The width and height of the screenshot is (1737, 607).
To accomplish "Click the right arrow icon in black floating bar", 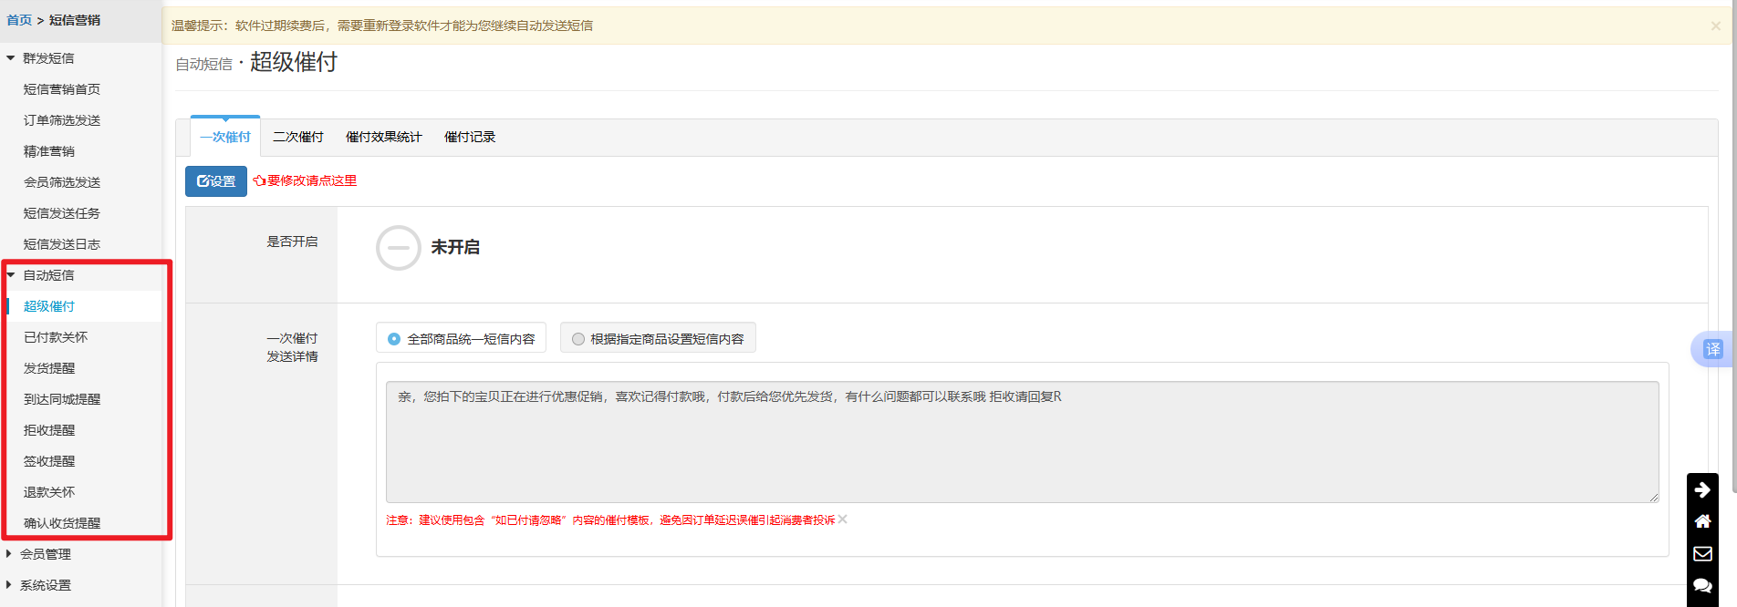I will pyautogui.click(x=1702, y=489).
